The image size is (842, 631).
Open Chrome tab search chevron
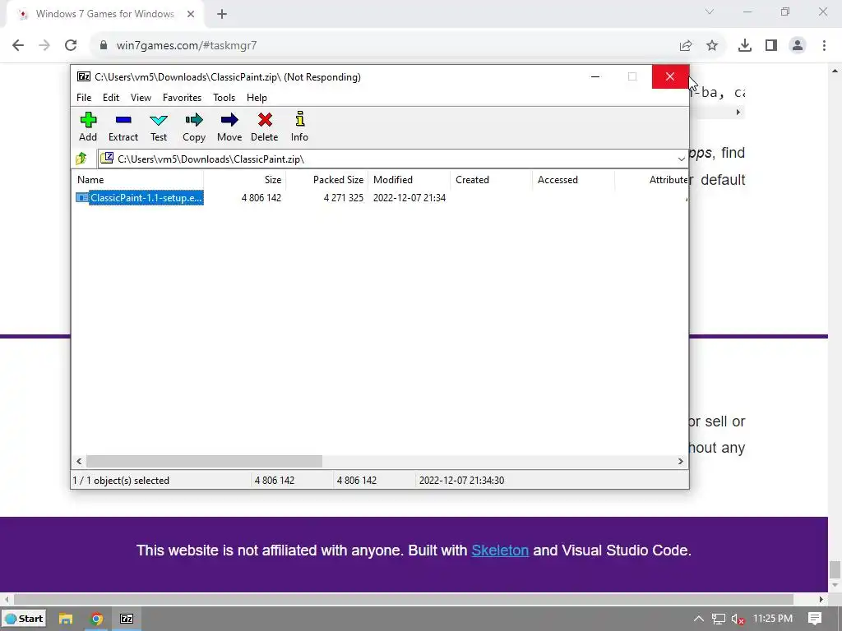click(x=710, y=12)
